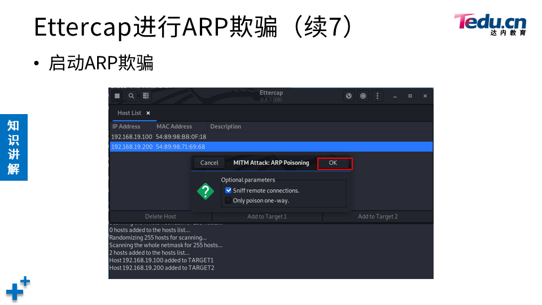This screenshot has height=305, width=542.
Task: Close the Ettercap window
Action: tap(425, 96)
